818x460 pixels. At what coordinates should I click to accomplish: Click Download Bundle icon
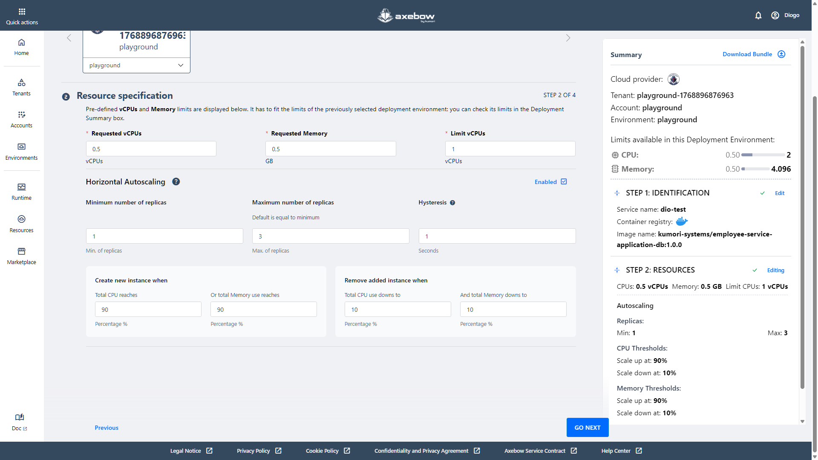point(781,54)
